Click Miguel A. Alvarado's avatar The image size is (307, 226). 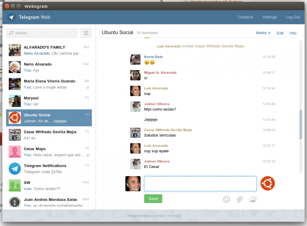(x=135, y=75)
